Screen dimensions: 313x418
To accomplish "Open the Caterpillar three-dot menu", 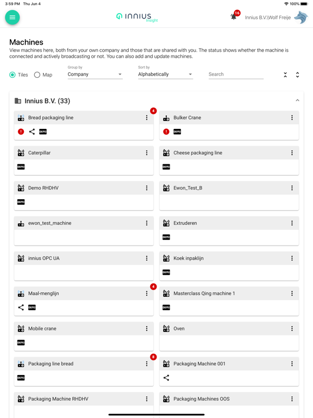I will 147,153.
